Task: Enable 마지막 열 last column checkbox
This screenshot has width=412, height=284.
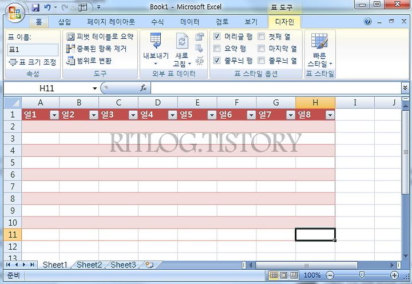Action: [261, 49]
